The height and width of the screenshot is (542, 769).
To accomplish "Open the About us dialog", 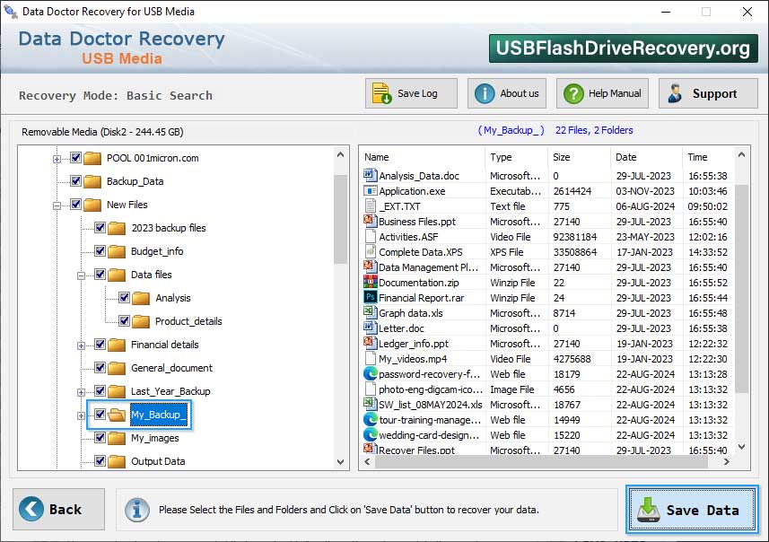I will coord(507,93).
